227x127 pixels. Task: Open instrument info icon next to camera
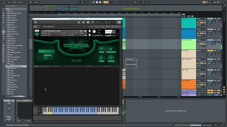pyautogui.click(x=86, y=31)
